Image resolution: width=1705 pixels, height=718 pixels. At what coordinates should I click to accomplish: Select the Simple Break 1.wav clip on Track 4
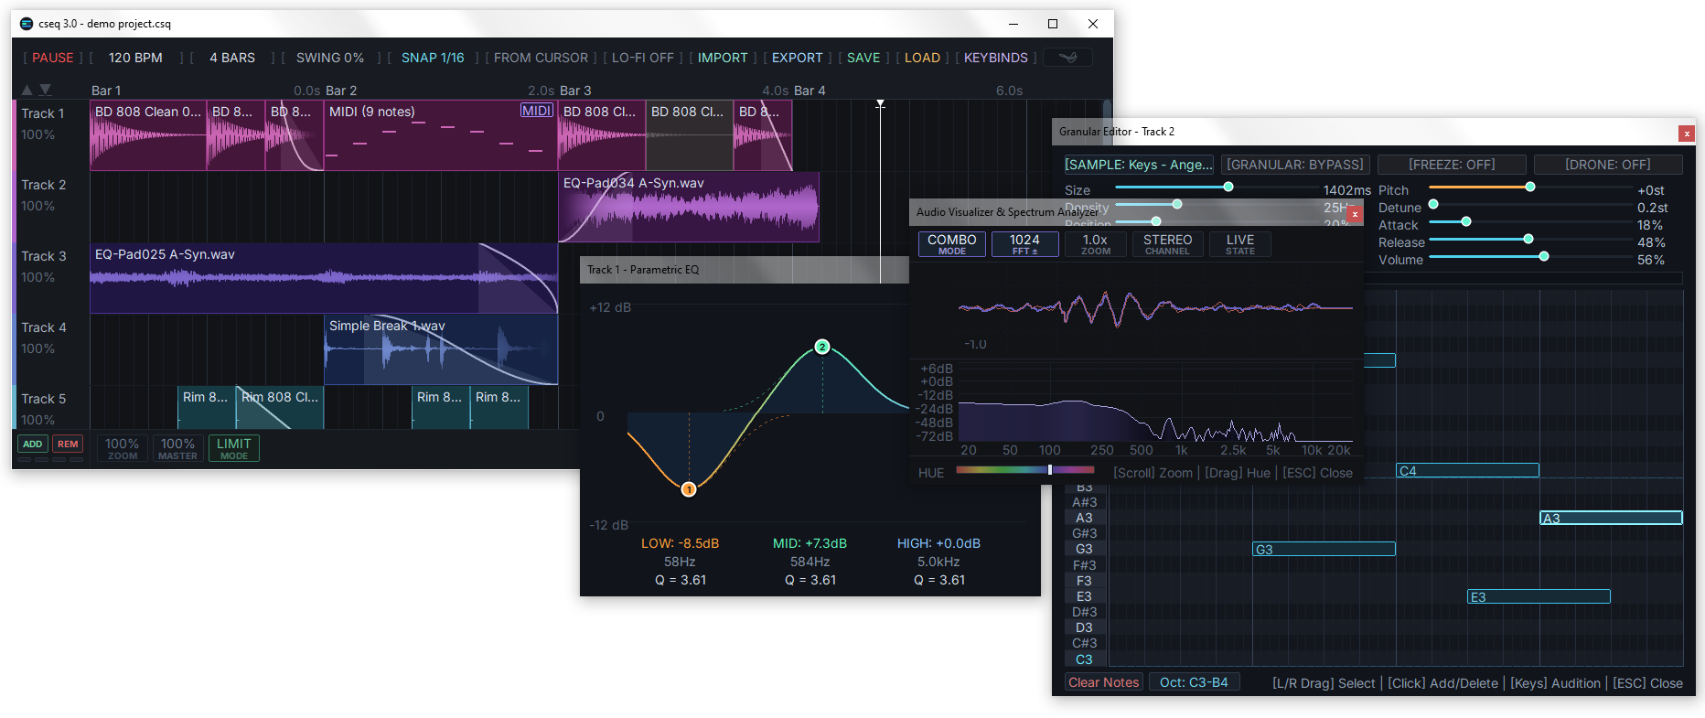tap(441, 349)
